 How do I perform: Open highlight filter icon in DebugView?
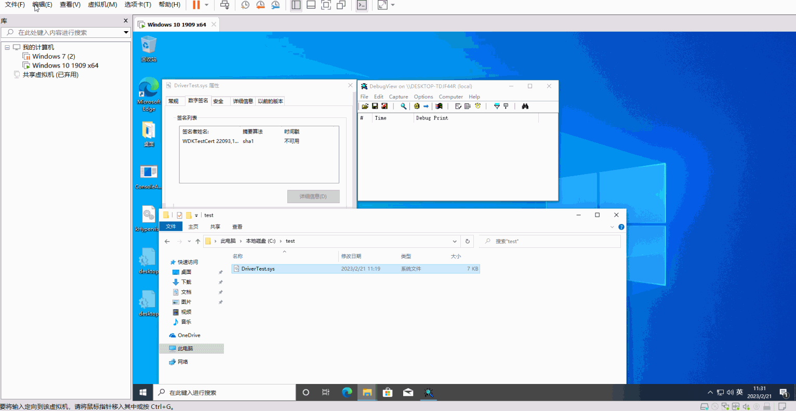(506, 106)
